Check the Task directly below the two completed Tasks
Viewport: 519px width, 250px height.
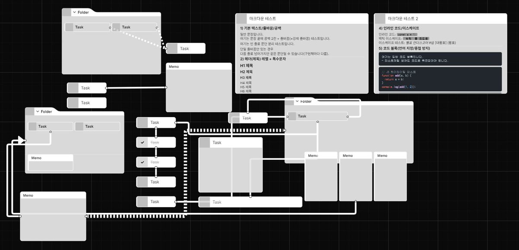(142, 182)
